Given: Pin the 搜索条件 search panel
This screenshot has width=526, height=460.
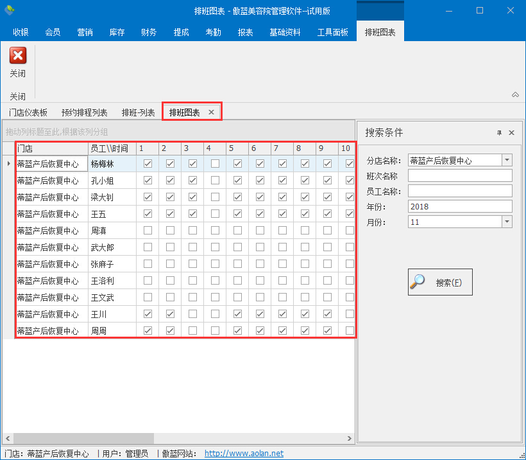Looking at the screenshot, I should coord(499,133).
